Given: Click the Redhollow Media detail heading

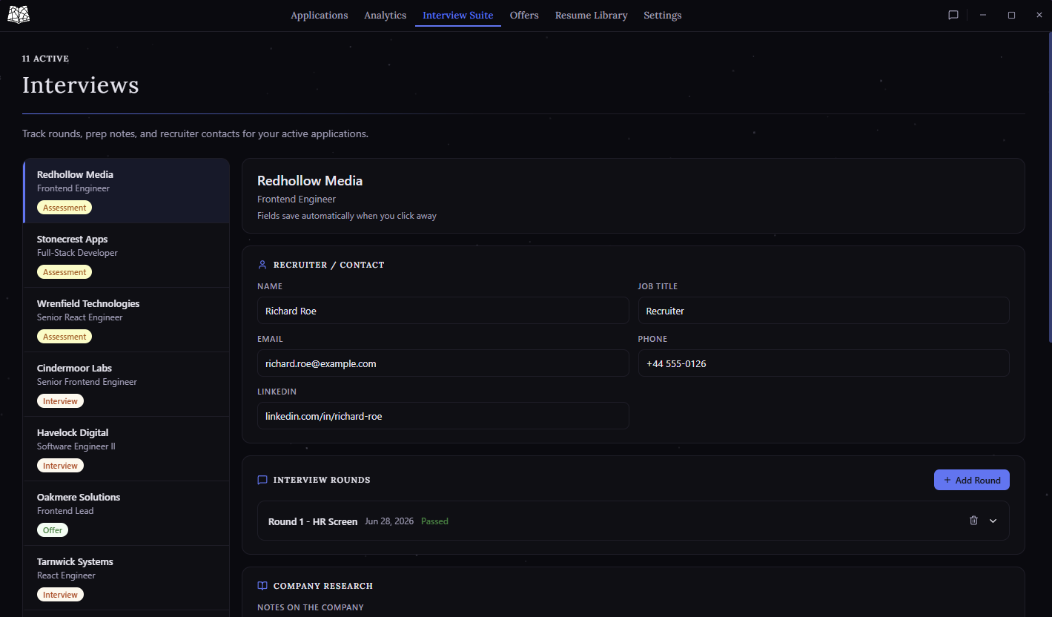Looking at the screenshot, I should click(x=310, y=181).
